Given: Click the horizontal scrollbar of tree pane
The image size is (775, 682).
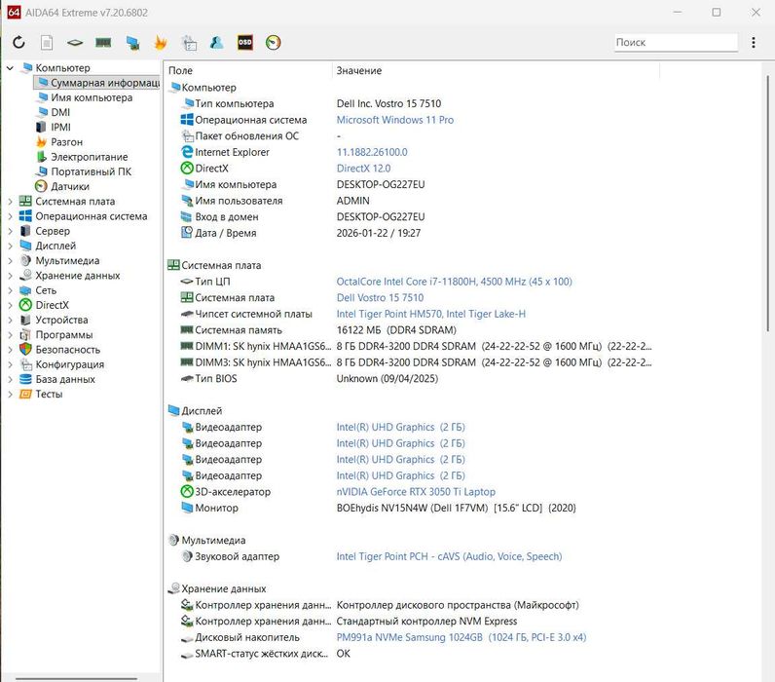Looking at the screenshot, I should (x=77, y=678).
